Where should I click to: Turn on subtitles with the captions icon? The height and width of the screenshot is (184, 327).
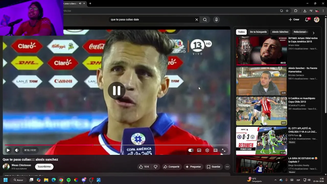point(199,150)
